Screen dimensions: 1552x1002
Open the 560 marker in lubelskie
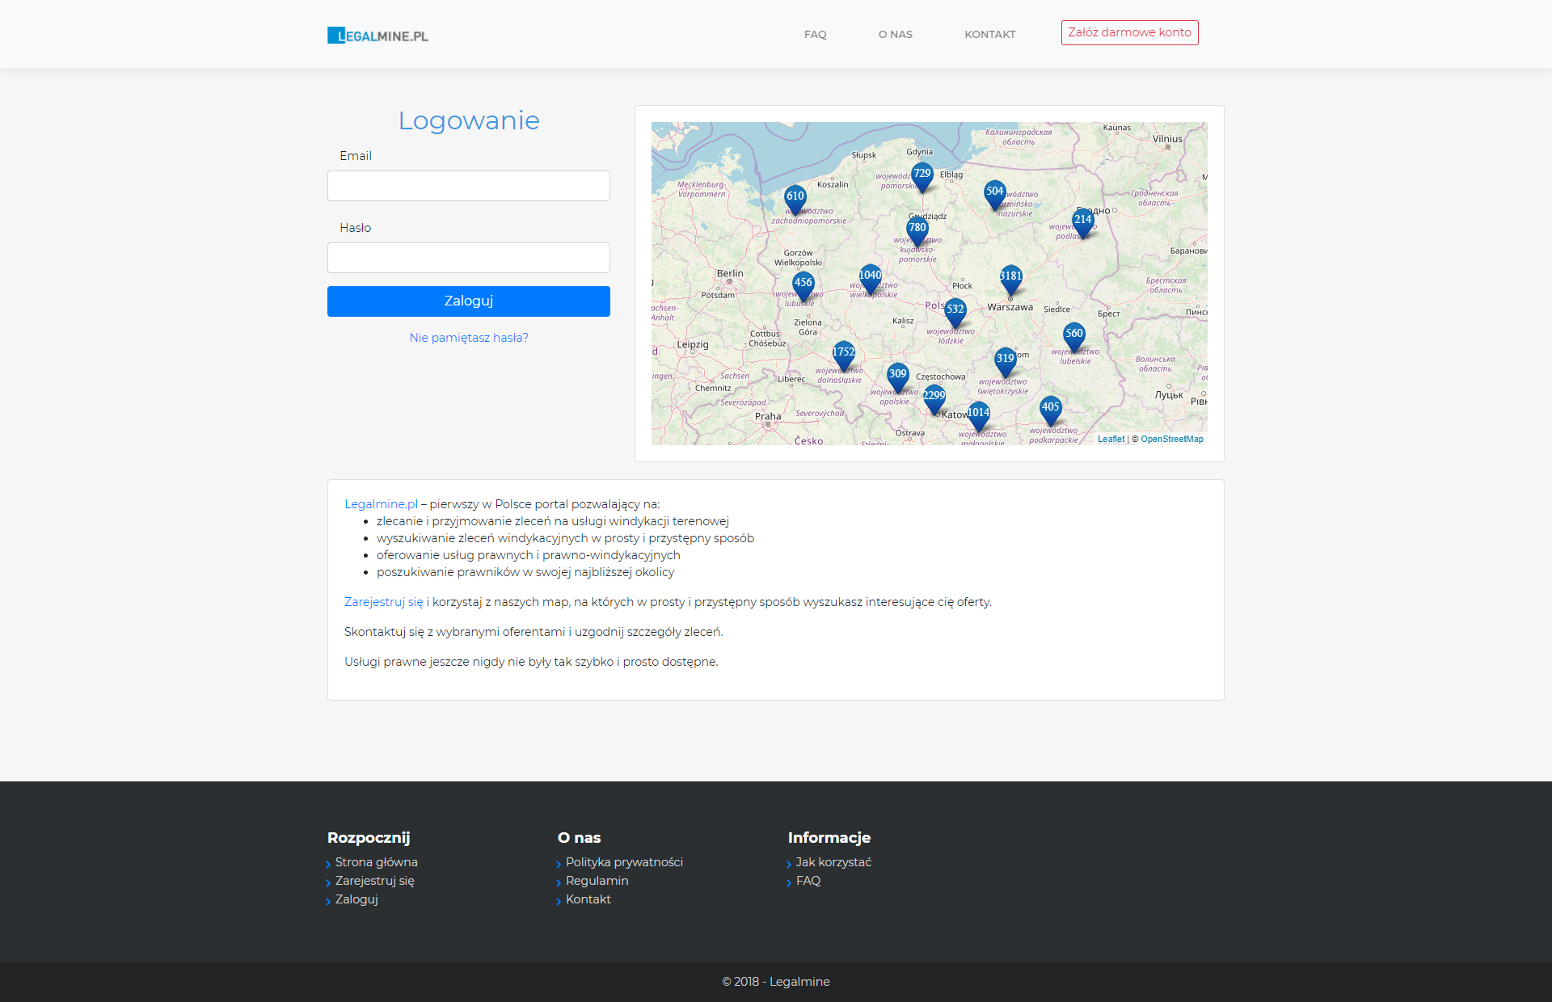click(x=1073, y=335)
